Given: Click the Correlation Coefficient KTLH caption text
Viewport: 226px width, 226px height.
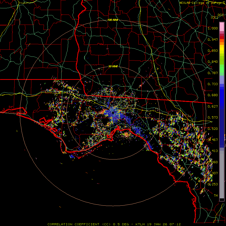Looking at the screenshot, I should pyautogui.click(x=114, y=224).
